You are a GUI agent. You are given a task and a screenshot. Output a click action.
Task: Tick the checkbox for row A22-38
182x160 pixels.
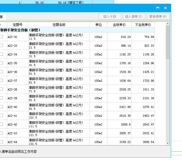pyautogui.click(x=1, y=89)
